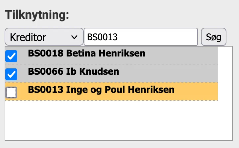
Task: Click the name Betina Henriksen
Action: click(106, 53)
